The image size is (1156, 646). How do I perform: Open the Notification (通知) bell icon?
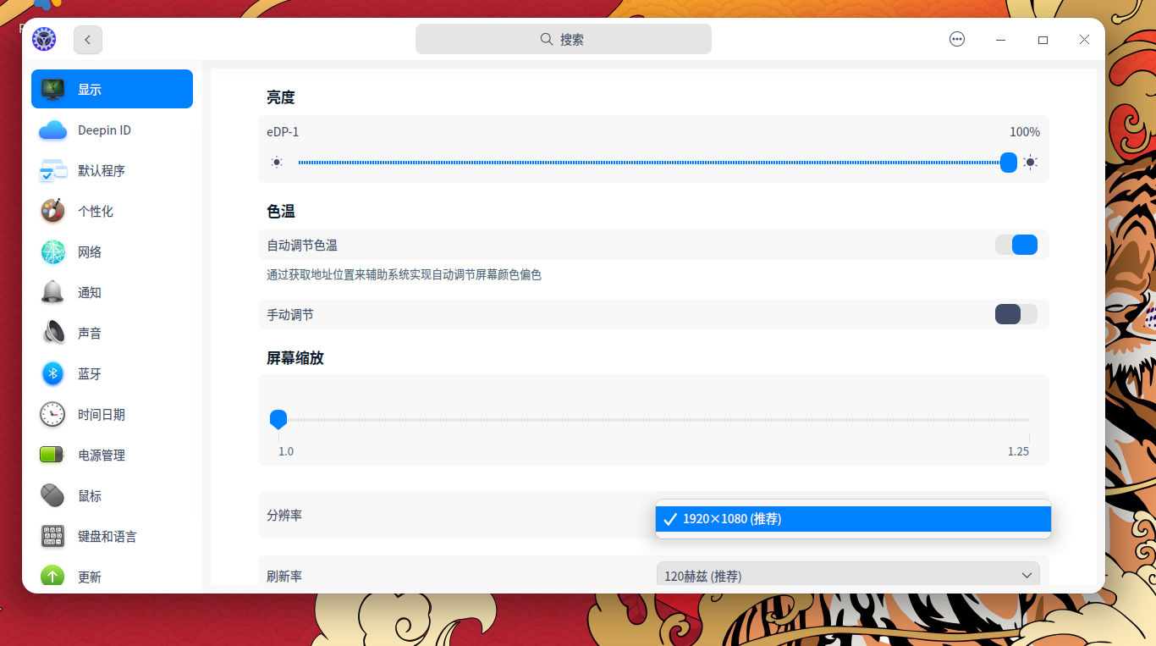tap(52, 292)
